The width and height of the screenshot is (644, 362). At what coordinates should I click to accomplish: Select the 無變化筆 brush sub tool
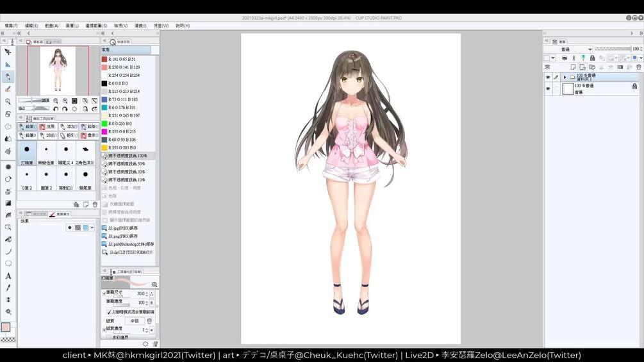coord(46,153)
